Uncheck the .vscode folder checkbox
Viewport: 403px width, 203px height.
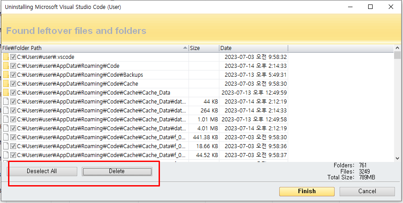[13, 57]
